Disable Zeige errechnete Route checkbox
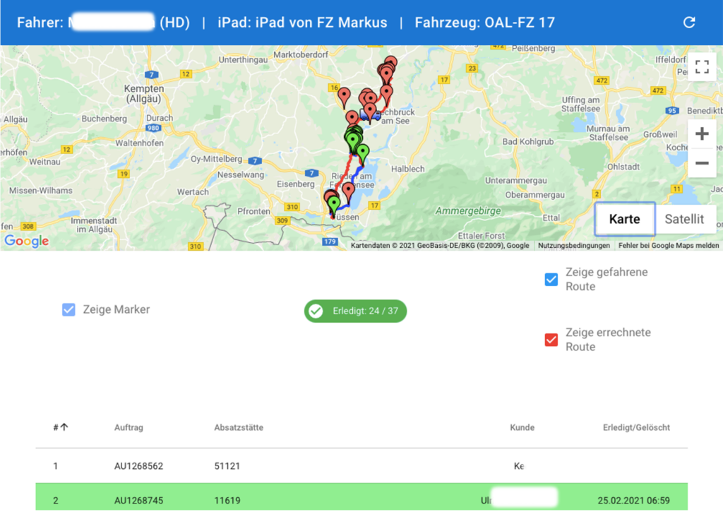The height and width of the screenshot is (512, 723). (x=551, y=340)
